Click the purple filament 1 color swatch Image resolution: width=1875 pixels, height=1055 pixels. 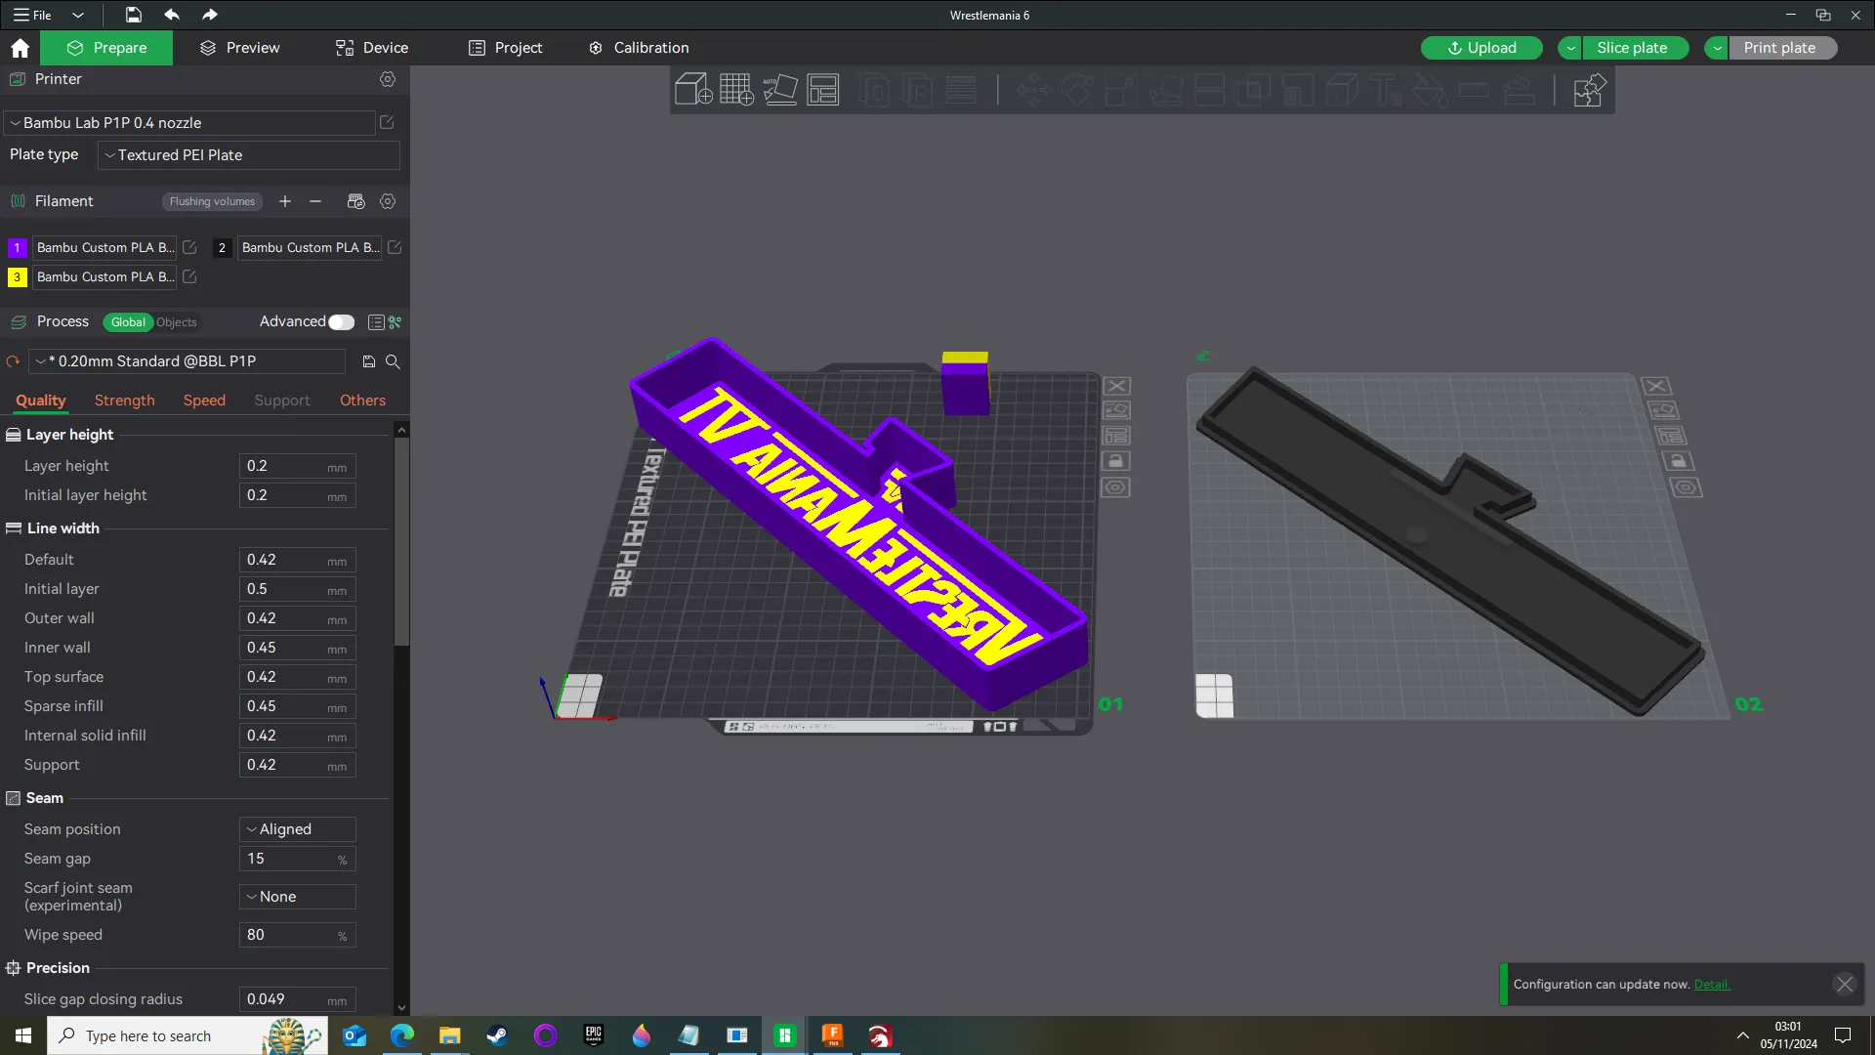pyautogui.click(x=17, y=248)
